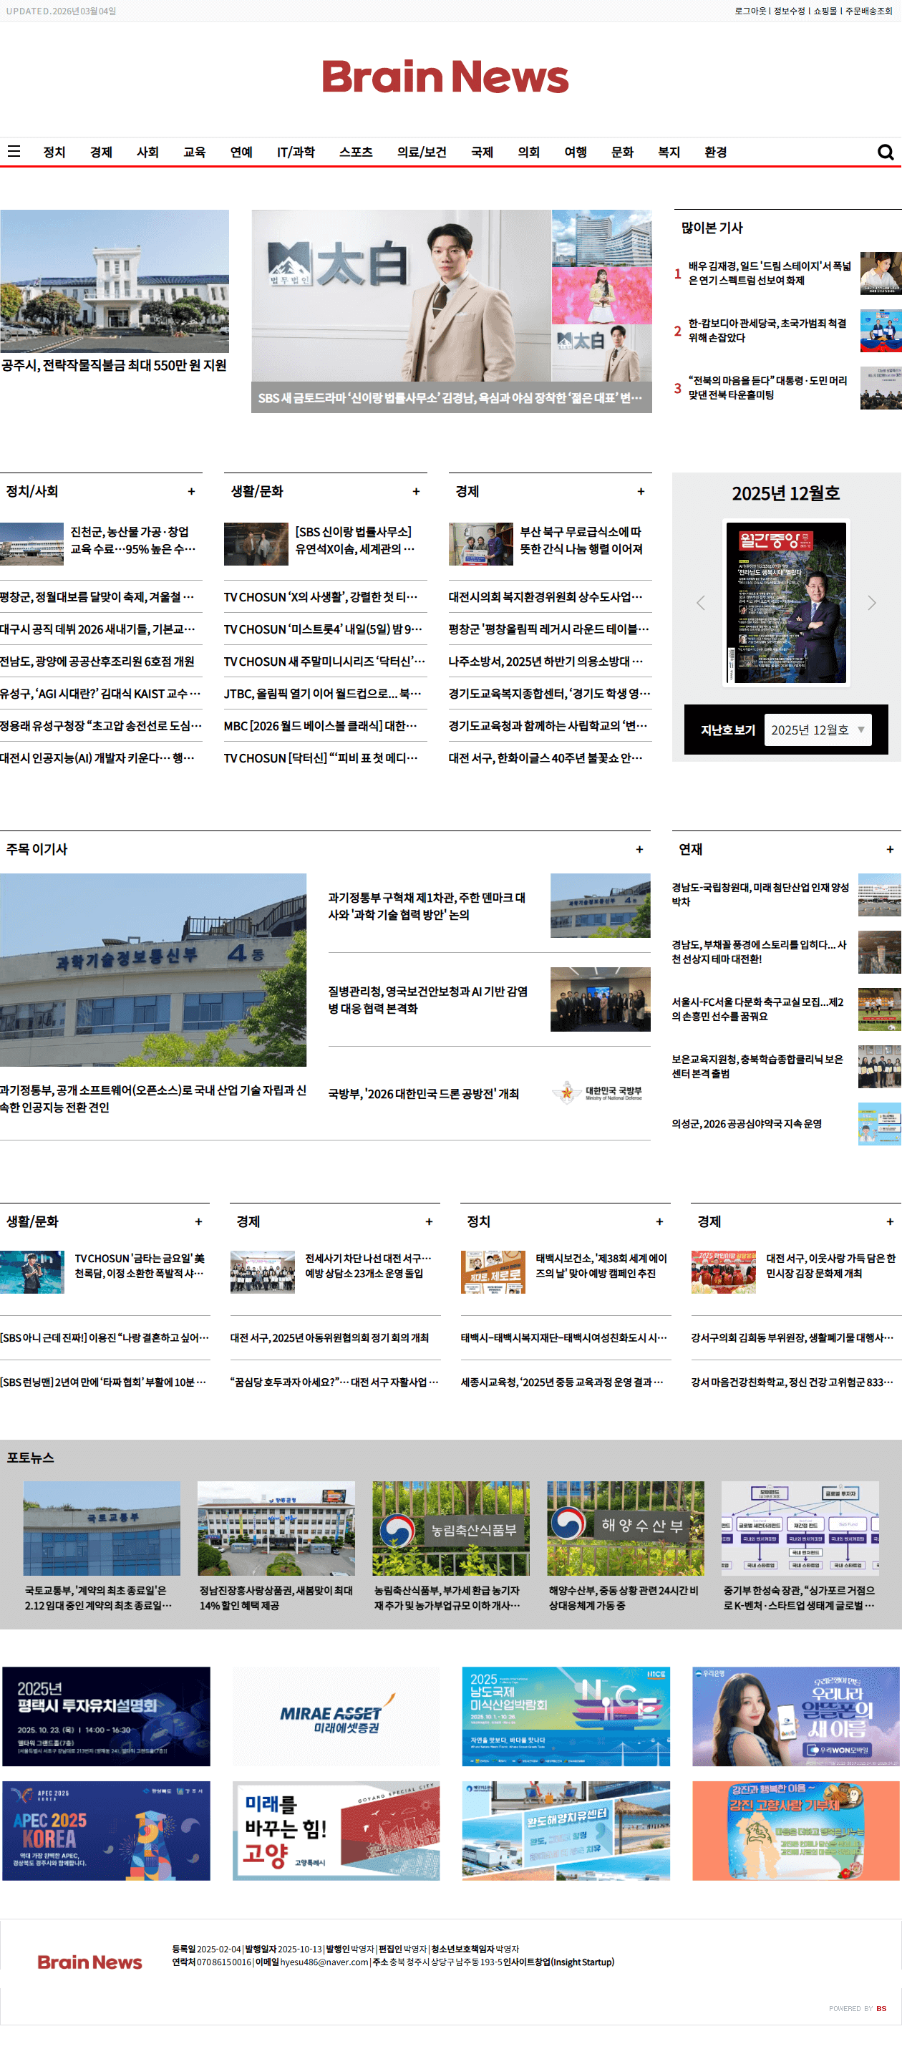902x2049 pixels.
Task: Expand 주목 이기사 section plus icon
Action: [x=639, y=850]
